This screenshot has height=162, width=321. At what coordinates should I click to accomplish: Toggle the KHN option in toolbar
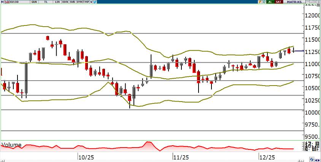point(65,2)
